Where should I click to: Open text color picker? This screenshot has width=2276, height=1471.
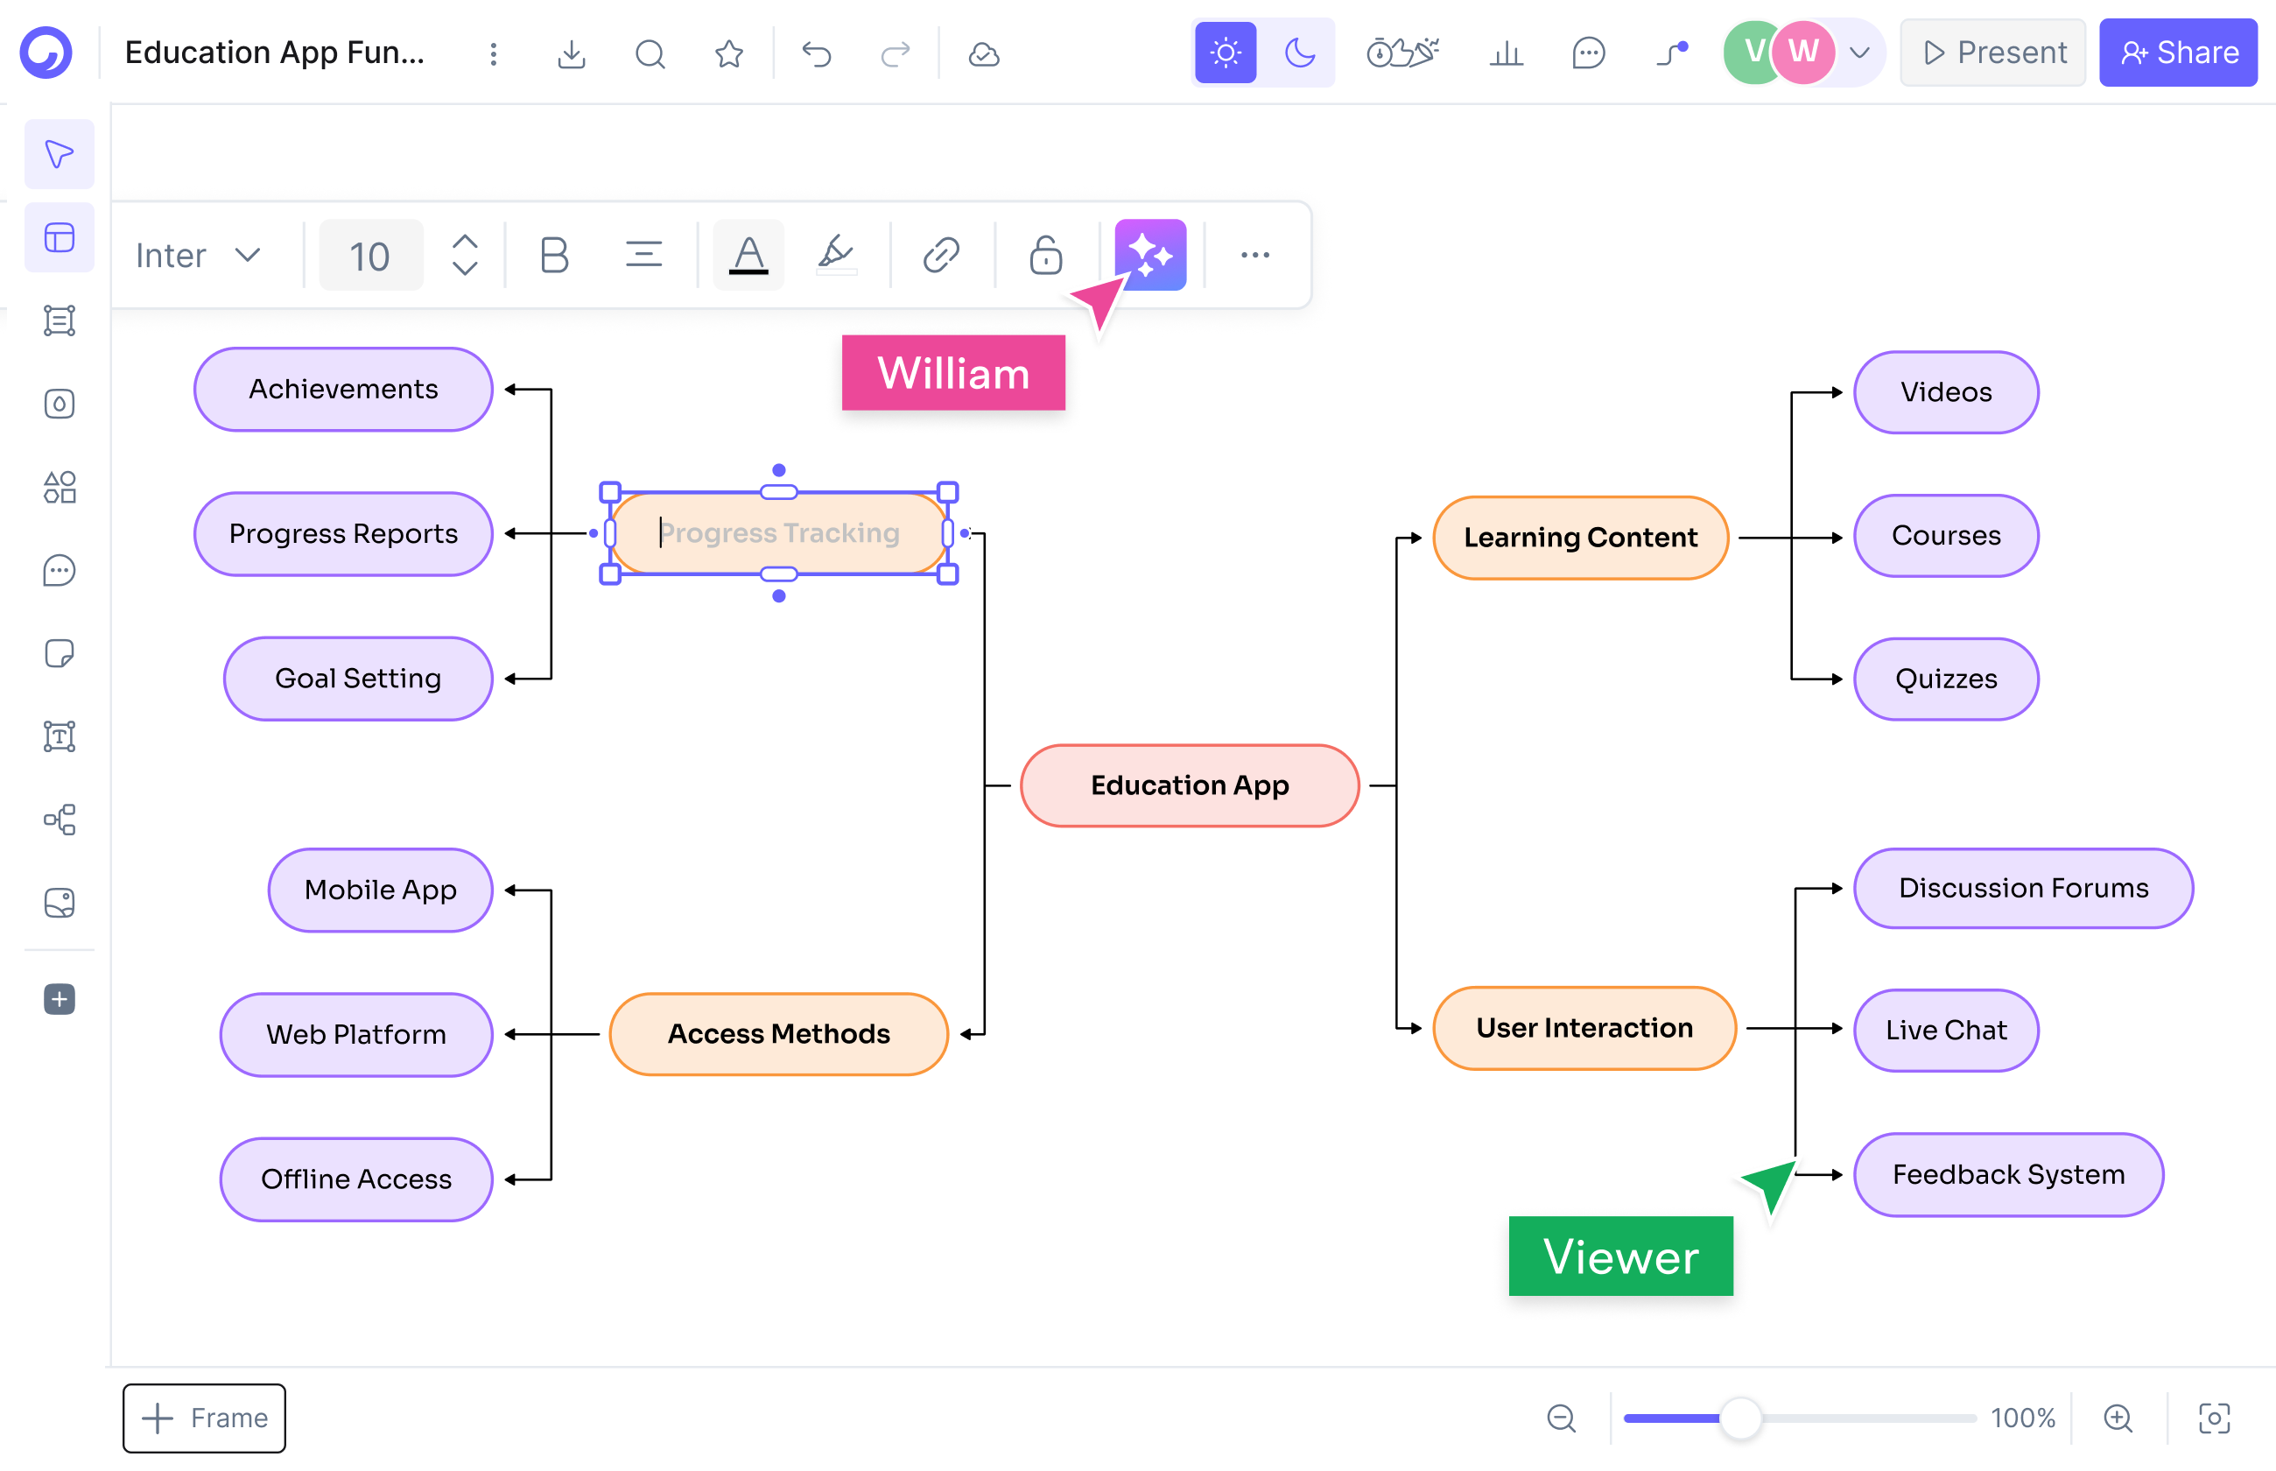point(748,255)
